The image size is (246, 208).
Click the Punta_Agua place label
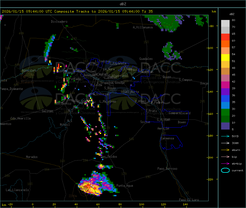[x=125, y=186]
